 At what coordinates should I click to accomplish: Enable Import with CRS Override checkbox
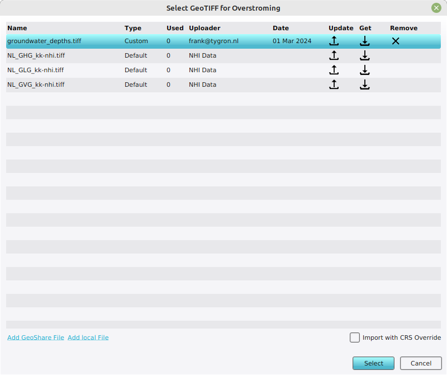click(355, 337)
